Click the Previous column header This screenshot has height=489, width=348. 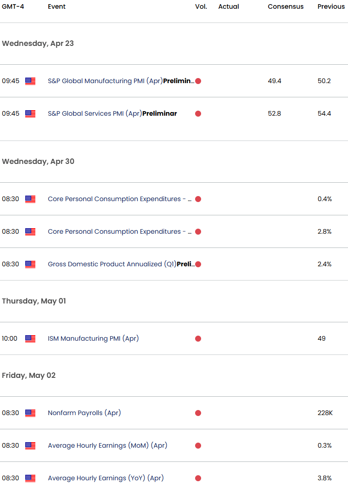tap(331, 6)
